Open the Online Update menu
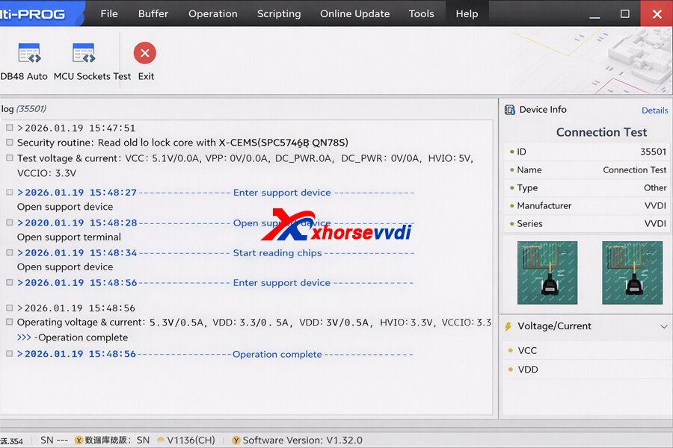 [354, 13]
